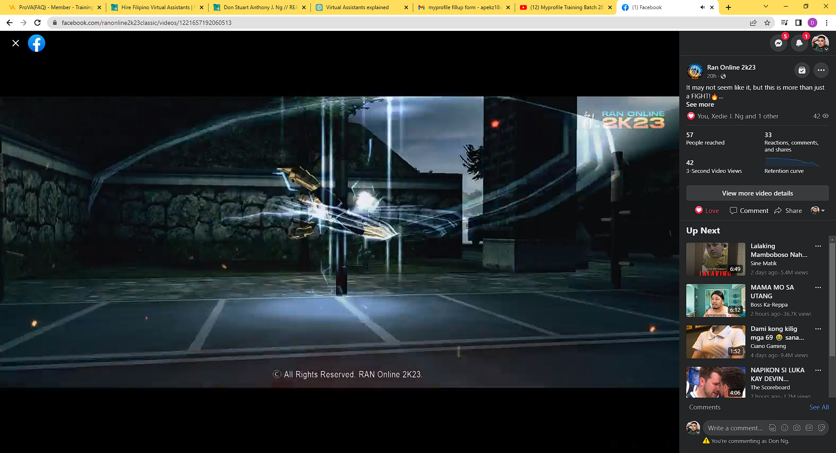Open NAPIKON SI LUKA video thumbnail
Screen dimensions: 836x453
716,382
